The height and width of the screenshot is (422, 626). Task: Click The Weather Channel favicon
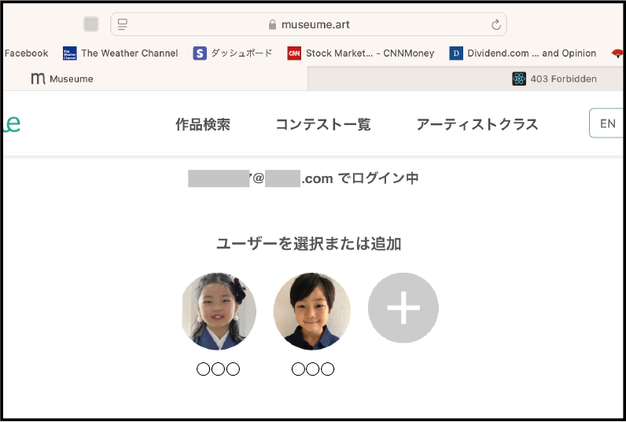pyautogui.click(x=69, y=53)
